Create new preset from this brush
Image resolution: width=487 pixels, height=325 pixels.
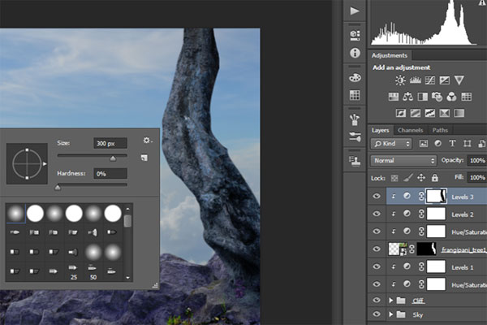coord(144,157)
